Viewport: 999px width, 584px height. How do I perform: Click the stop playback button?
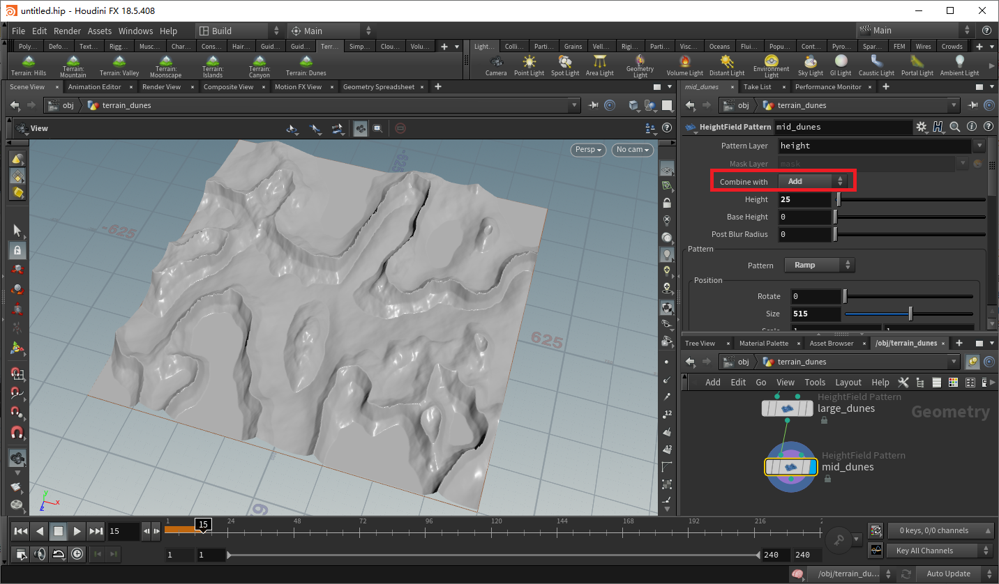click(59, 531)
